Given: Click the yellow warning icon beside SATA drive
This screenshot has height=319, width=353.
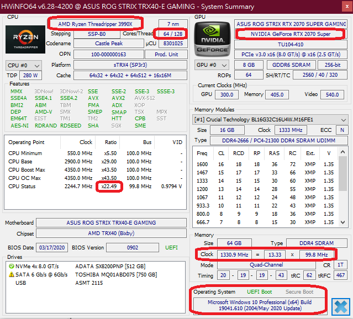Looking at the screenshot, I should [11, 275].
